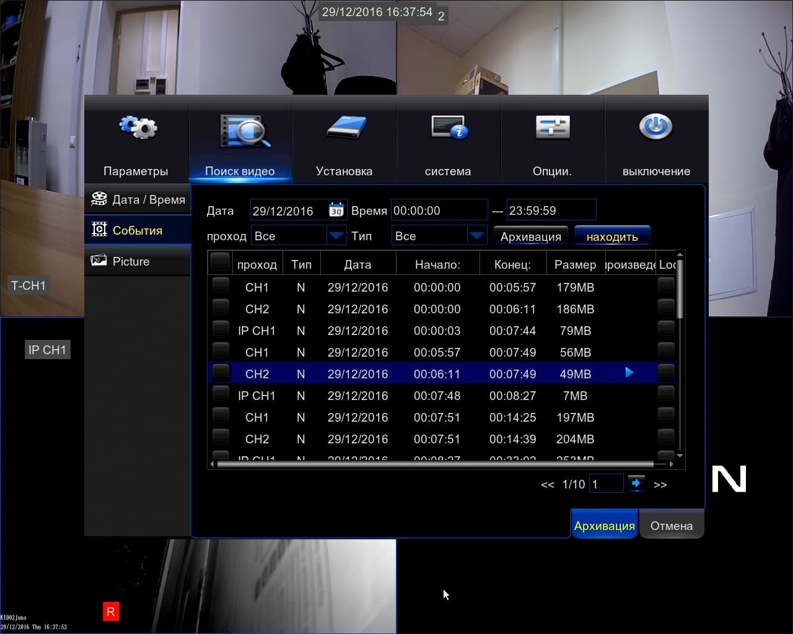Click the vertical scrollbar down arrow
793x634 pixels.
(680, 455)
